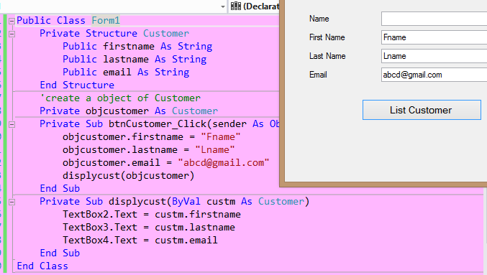The width and height of the screenshot is (487, 275).
Task: Collapse the Private Structure Customer block
Action: pyautogui.click(x=12, y=34)
